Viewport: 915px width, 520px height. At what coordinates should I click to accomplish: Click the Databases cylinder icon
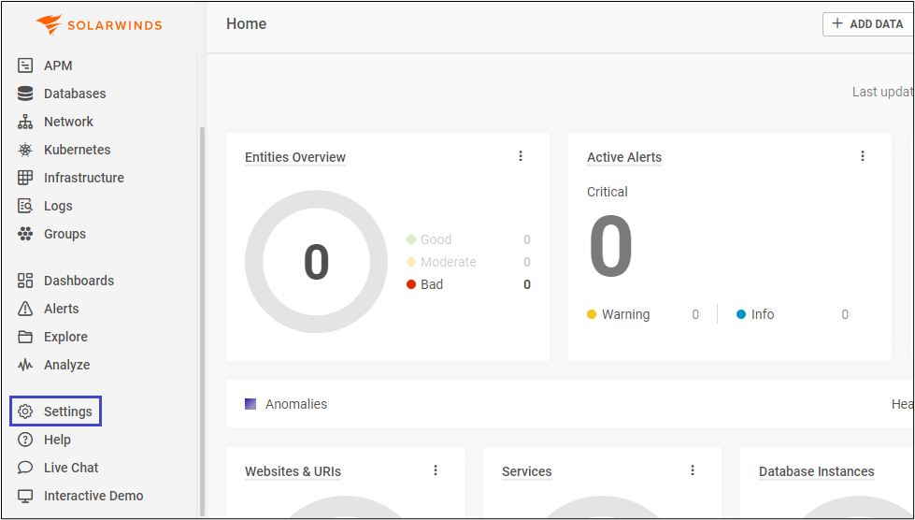tap(25, 94)
